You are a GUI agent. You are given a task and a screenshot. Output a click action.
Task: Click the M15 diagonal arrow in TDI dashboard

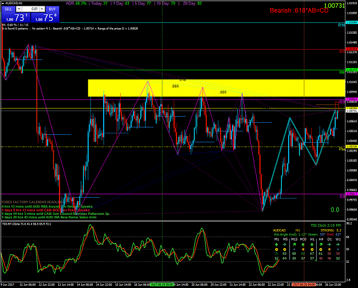pyautogui.click(x=294, y=245)
